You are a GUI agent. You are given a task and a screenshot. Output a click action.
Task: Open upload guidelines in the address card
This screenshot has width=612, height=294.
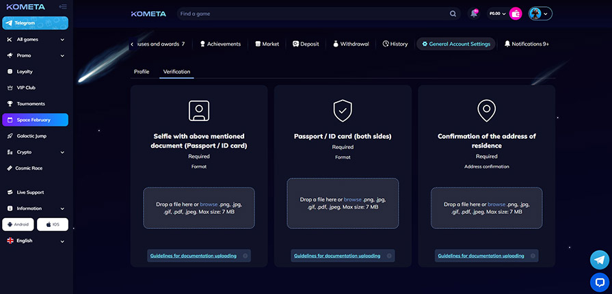(x=481, y=256)
